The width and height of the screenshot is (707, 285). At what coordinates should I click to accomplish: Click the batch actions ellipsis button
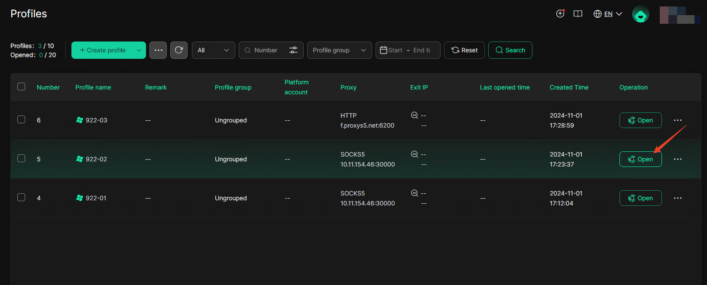(158, 50)
